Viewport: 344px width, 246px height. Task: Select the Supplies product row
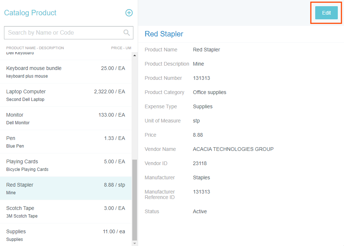click(x=66, y=235)
